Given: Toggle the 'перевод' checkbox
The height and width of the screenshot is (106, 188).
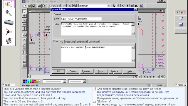Looking at the screenshot, I should point(176,85).
